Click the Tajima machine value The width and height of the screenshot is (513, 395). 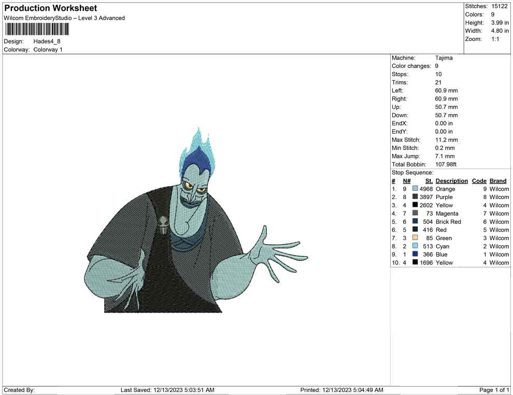(x=444, y=58)
